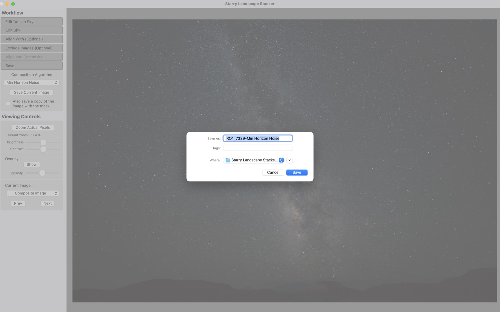The height and width of the screenshot is (312, 500).
Task: Open Edit Dots in Sky workflow step
Action: click(32, 22)
